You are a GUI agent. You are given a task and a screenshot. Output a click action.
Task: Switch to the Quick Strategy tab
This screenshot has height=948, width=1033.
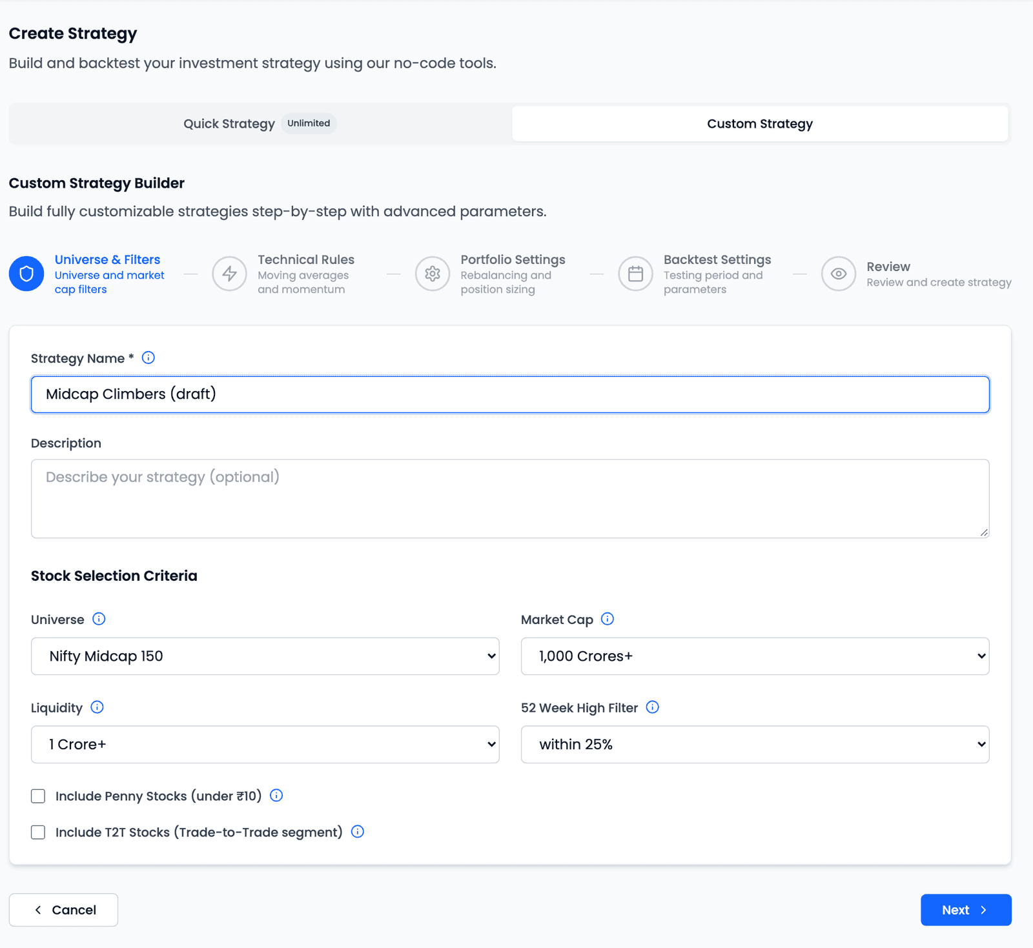click(x=260, y=124)
